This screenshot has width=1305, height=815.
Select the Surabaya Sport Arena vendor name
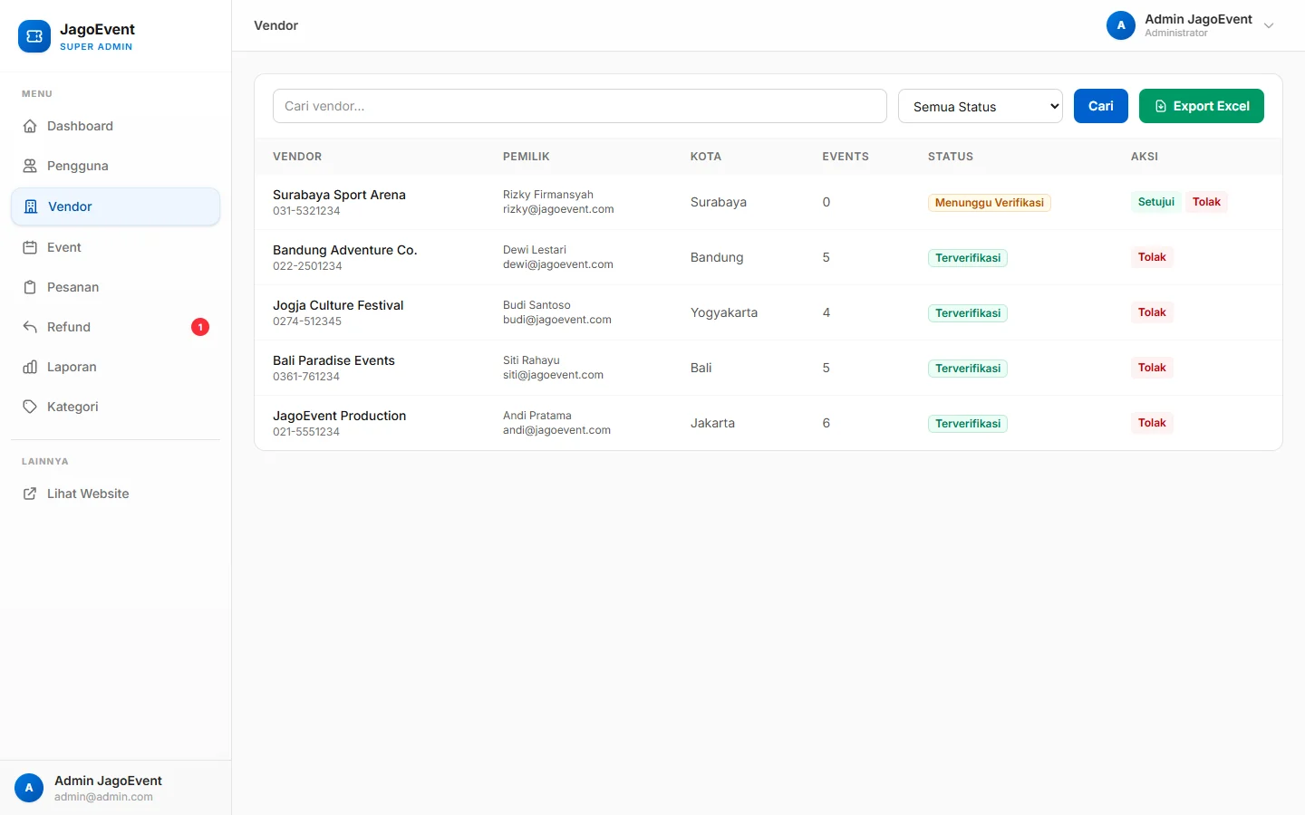tap(339, 195)
